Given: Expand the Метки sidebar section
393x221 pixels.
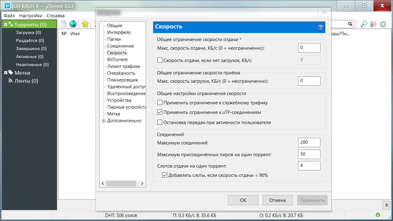Looking at the screenshot, I should (5, 73).
